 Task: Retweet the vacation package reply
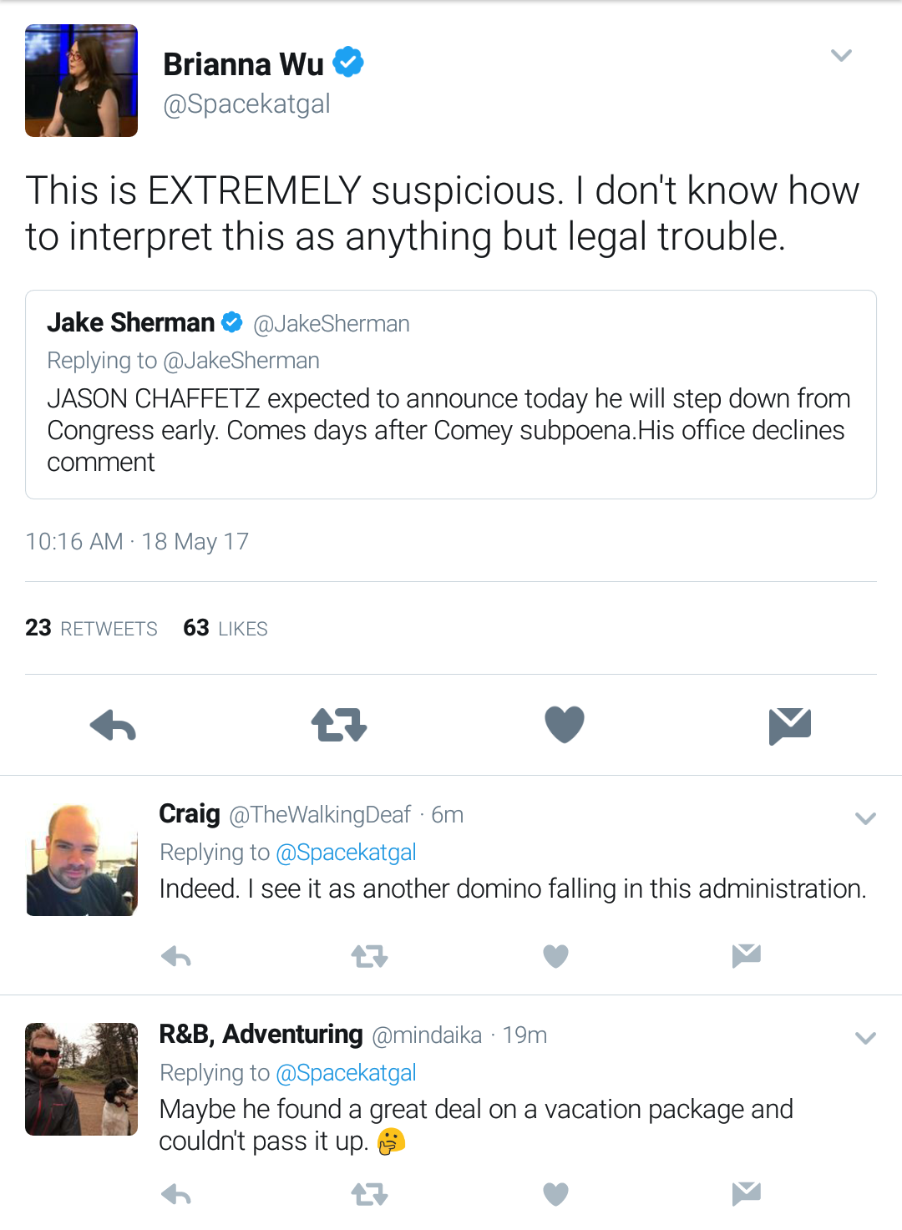369,1195
